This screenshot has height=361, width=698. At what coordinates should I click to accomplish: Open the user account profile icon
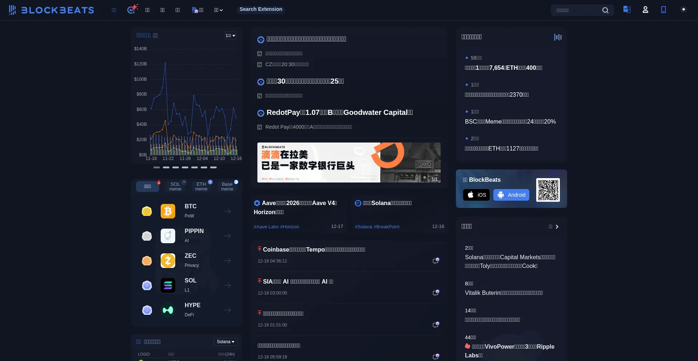(x=645, y=10)
